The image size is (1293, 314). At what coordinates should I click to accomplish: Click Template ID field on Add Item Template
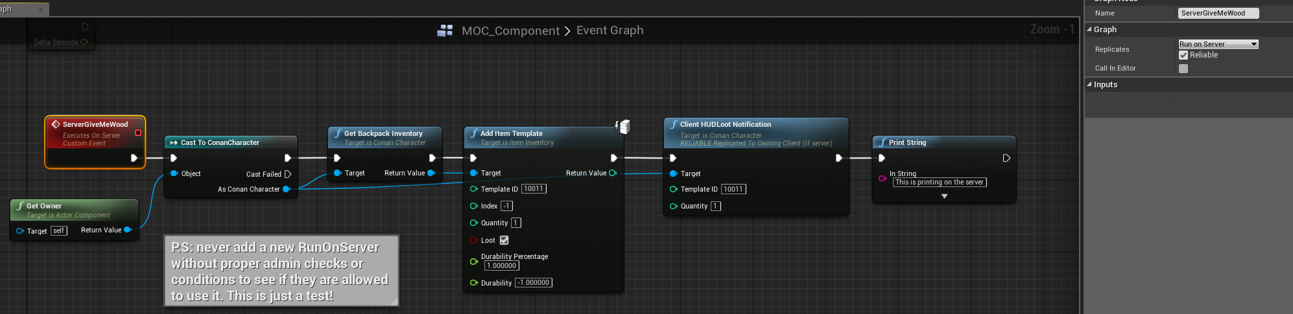coord(534,189)
